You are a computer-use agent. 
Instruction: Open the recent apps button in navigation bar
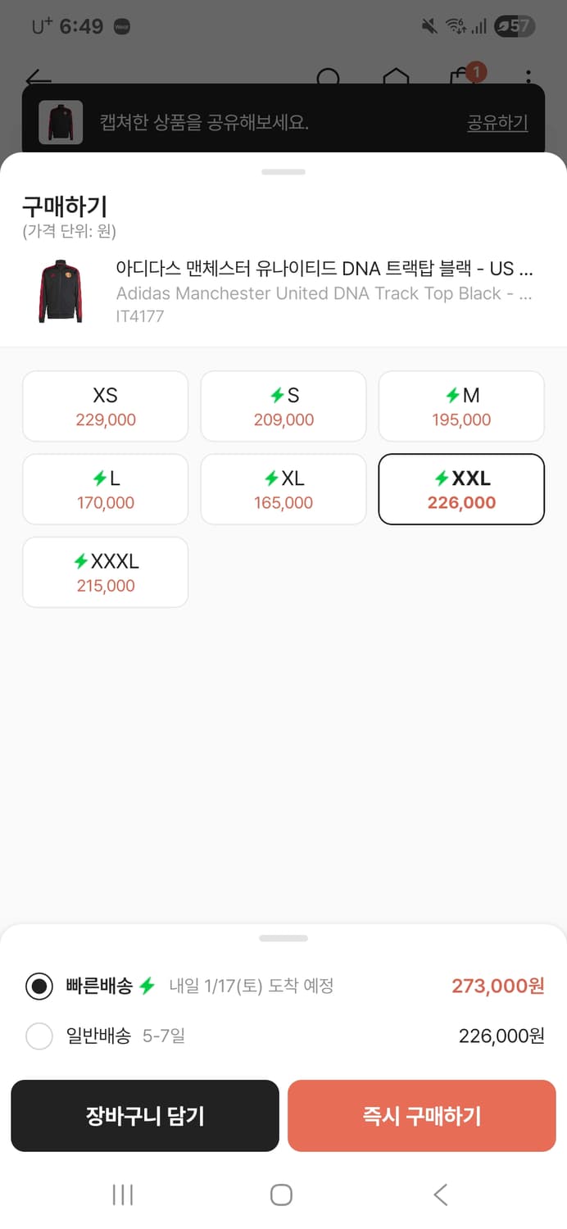(x=122, y=1195)
